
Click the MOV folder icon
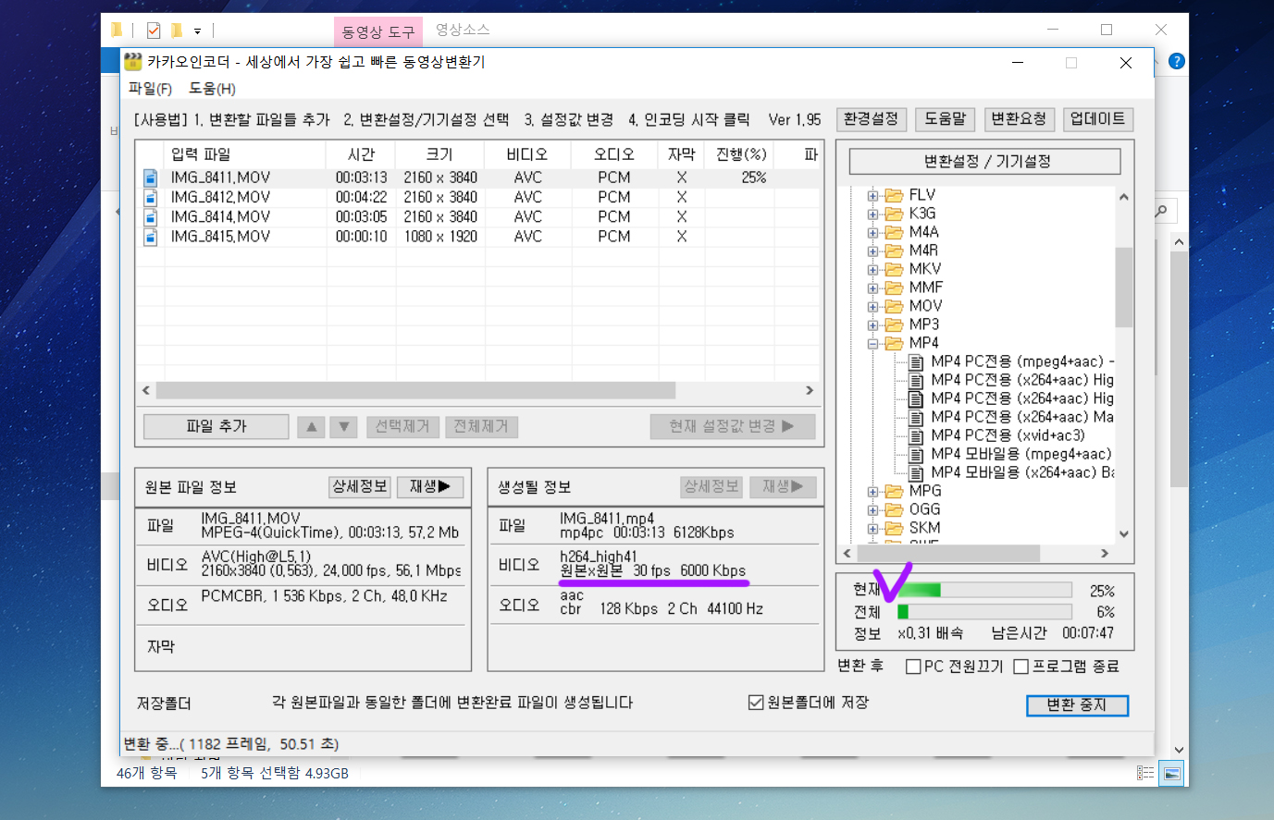pyautogui.click(x=894, y=306)
